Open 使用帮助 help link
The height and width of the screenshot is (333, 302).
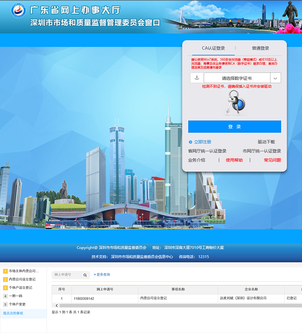point(234,160)
